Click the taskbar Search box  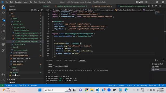[x=57, y=90]
